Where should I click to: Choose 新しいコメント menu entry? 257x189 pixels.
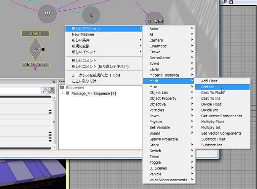pos(104,61)
